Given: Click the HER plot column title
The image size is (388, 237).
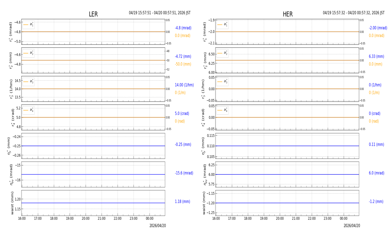Looking at the screenshot, I should (288, 14).
